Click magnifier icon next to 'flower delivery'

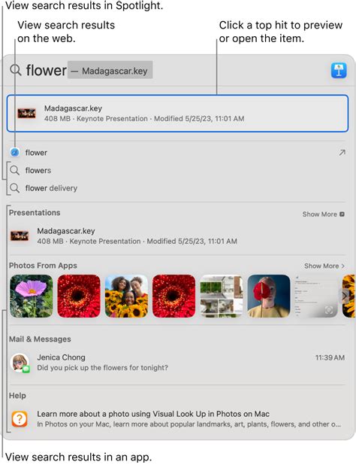click(x=14, y=188)
